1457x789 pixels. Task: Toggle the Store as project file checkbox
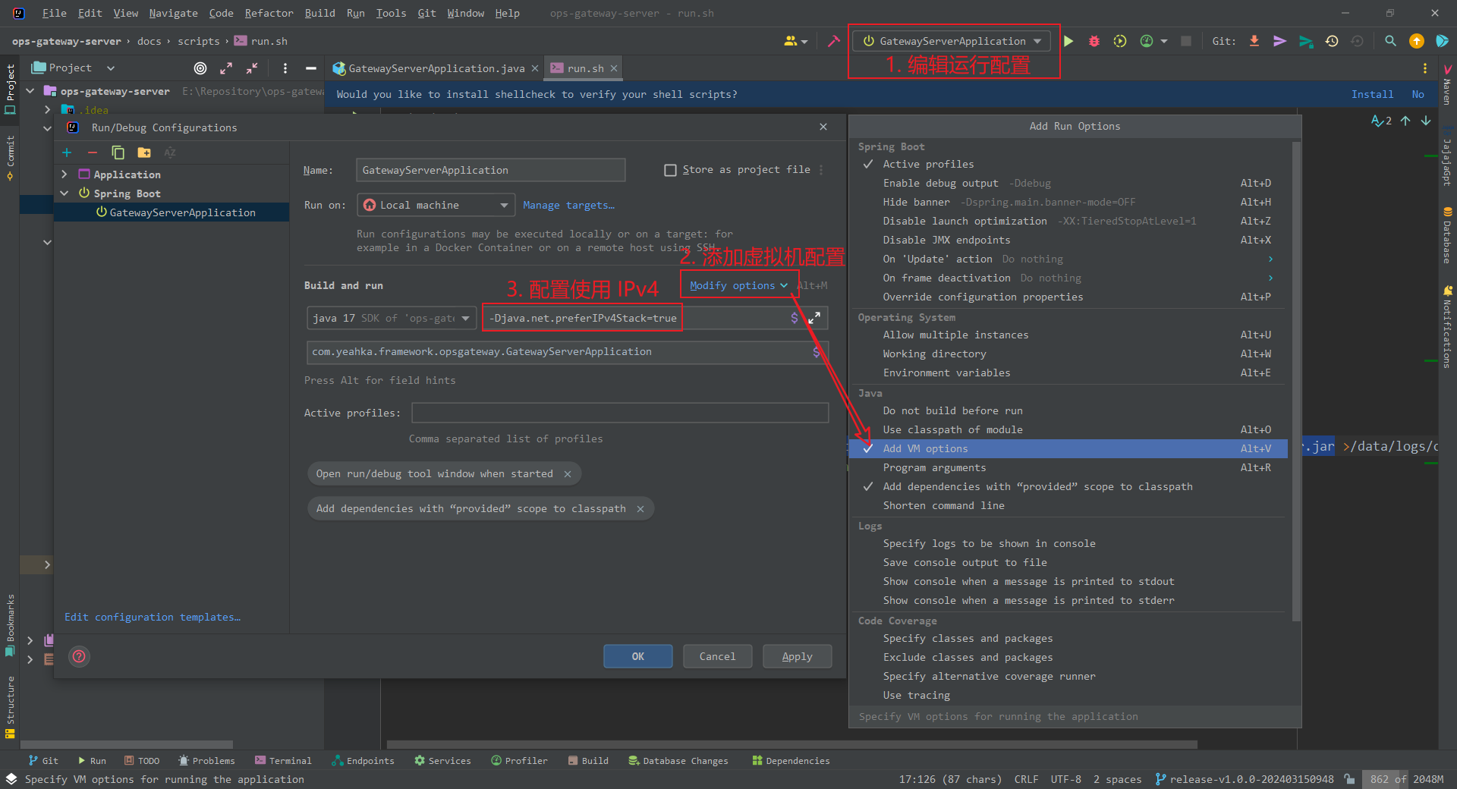tap(671, 169)
